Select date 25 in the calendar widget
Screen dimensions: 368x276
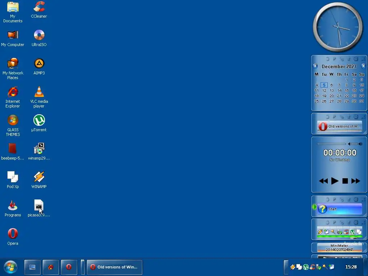click(316, 101)
